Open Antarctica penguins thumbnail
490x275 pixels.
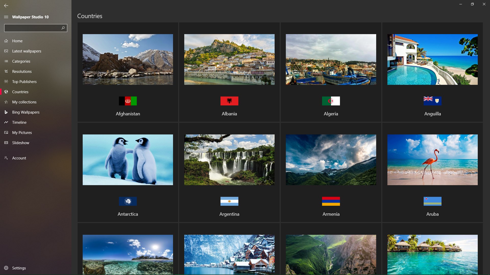tap(128, 160)
